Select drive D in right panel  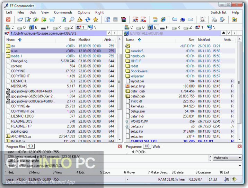coord(141,27)
